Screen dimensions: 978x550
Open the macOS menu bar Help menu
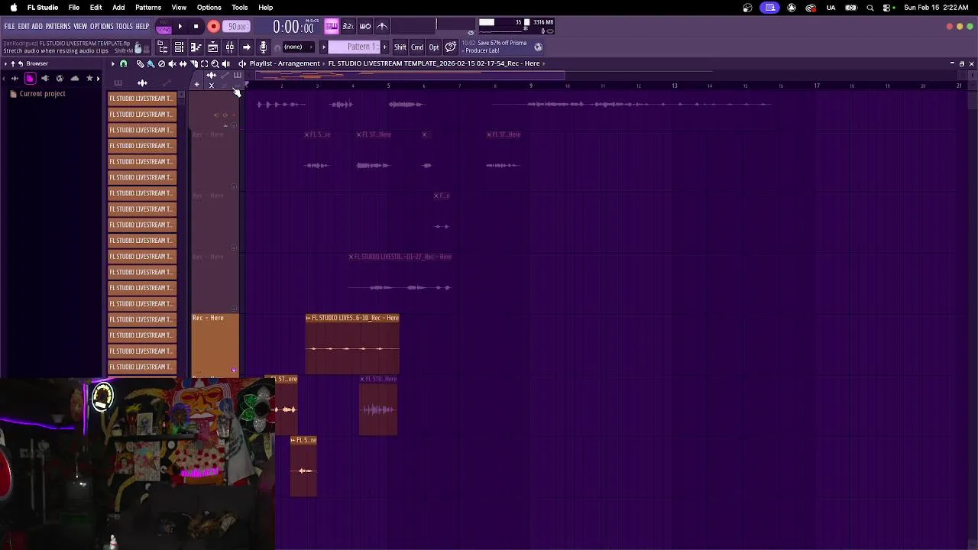[x=265, y=8]
